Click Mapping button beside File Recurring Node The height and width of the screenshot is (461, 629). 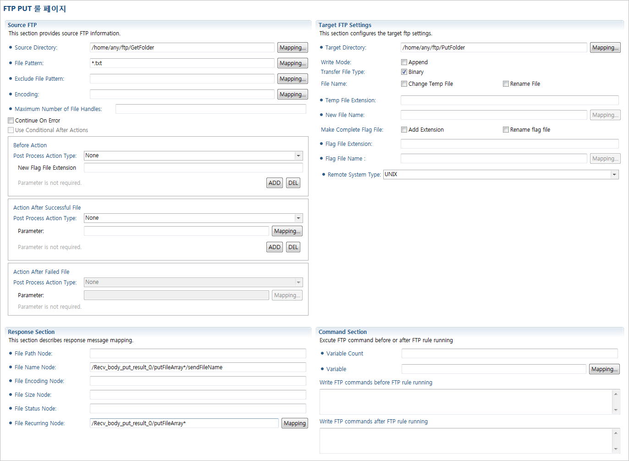click(x=294, y=423)
